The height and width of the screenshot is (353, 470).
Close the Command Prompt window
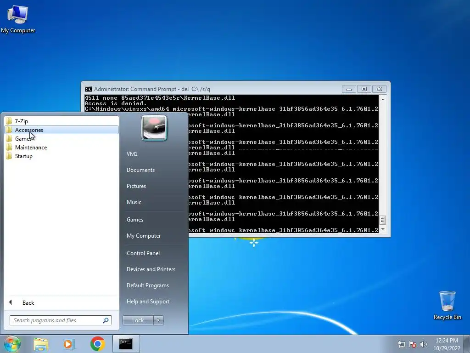[x=379, y=89]
